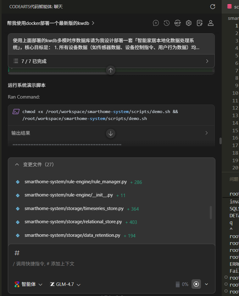Screen dimensions: 239x296
Task: Expand the 输出结果 output section
Action: (111, 133)
